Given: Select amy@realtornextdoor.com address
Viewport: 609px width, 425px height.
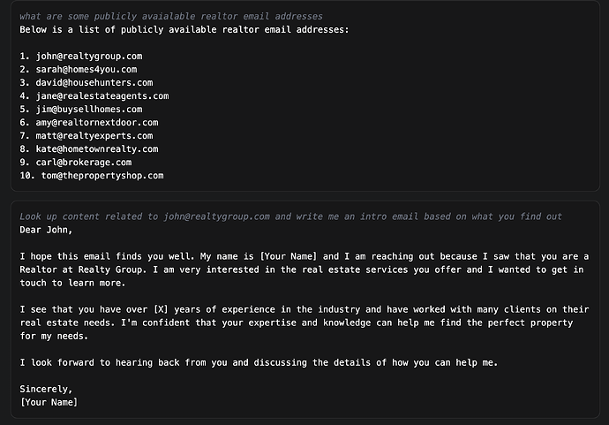Looking at the screenshot, I should click(x=97, y=123).
